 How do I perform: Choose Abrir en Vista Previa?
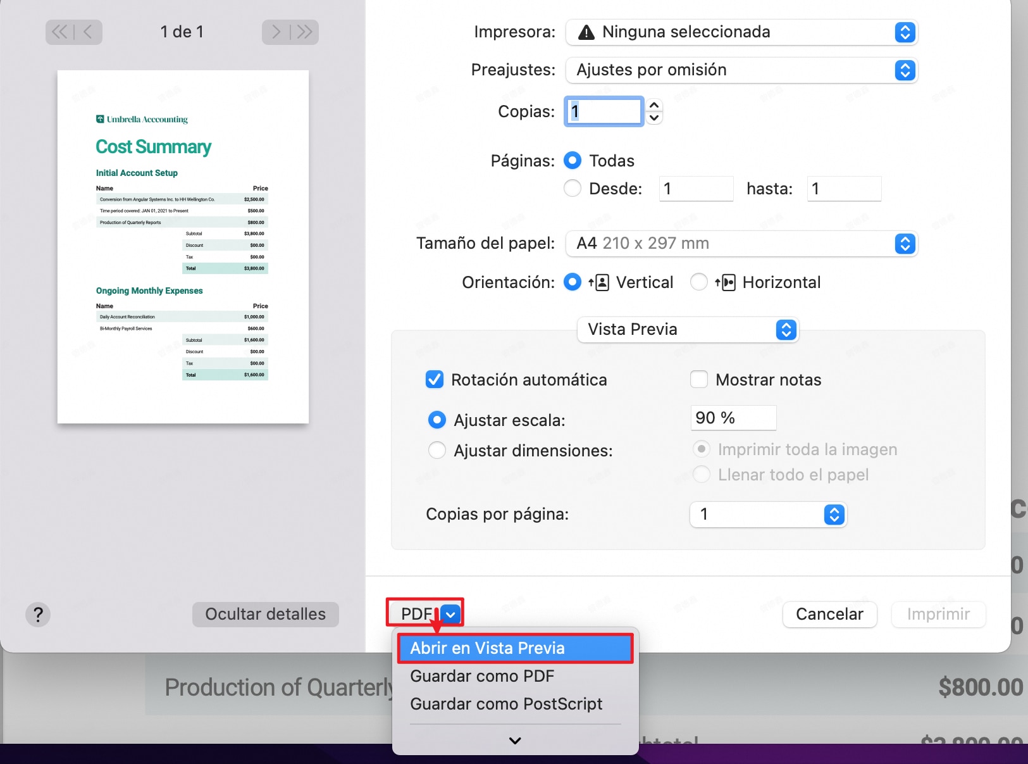(x=515, y=648)
